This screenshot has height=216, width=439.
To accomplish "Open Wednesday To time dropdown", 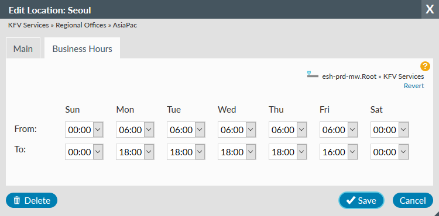I will (237, 152).
